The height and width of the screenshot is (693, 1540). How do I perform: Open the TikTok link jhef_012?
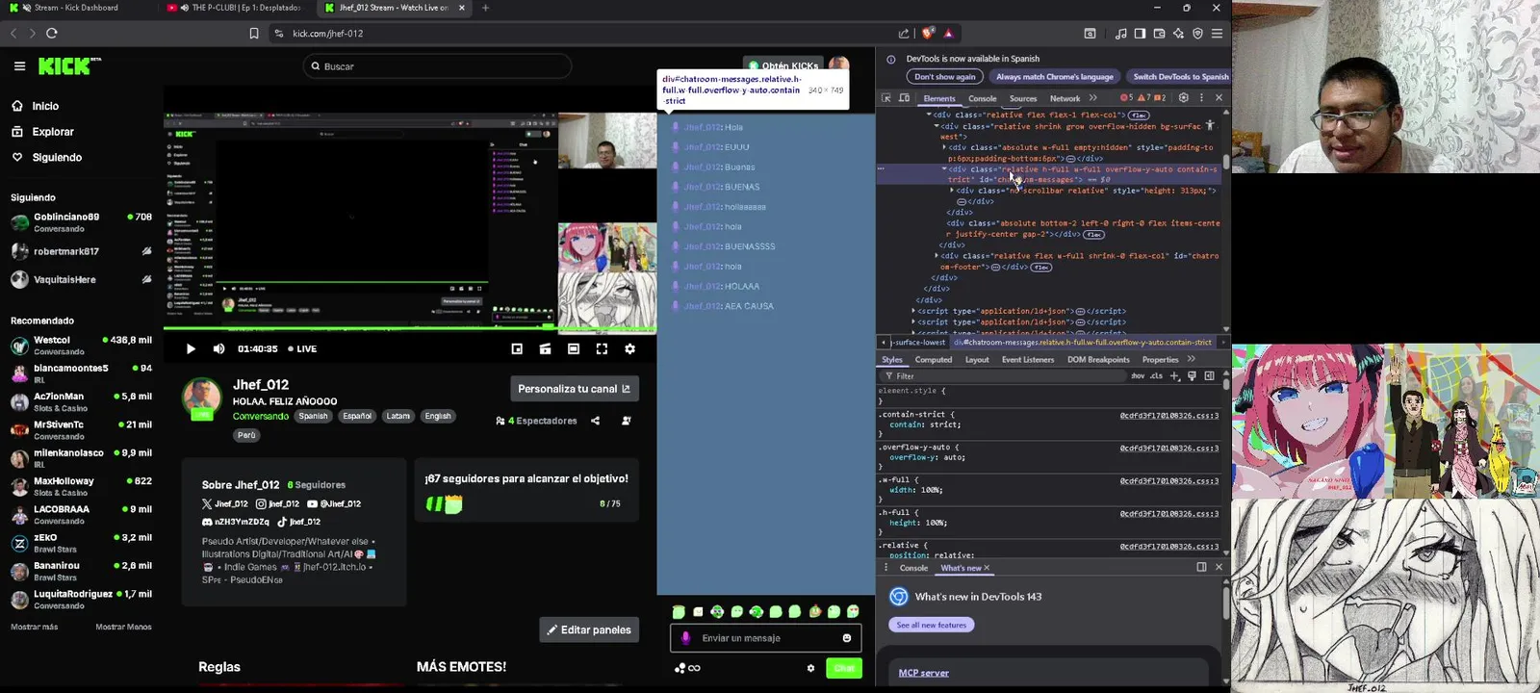pyautogui.click(x=298, y=522)
